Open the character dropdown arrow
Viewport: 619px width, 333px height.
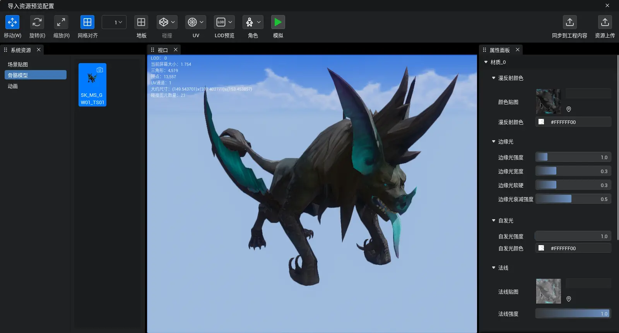pyautogui.click(x=259, y=22)
